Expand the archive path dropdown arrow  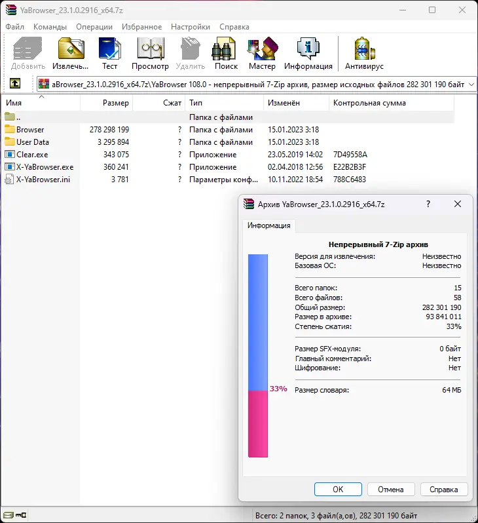click(x=471, y=85)
